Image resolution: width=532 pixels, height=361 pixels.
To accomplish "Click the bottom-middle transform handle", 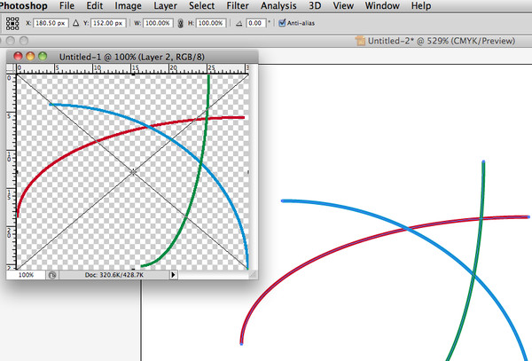I will click(x=133, y=270).
